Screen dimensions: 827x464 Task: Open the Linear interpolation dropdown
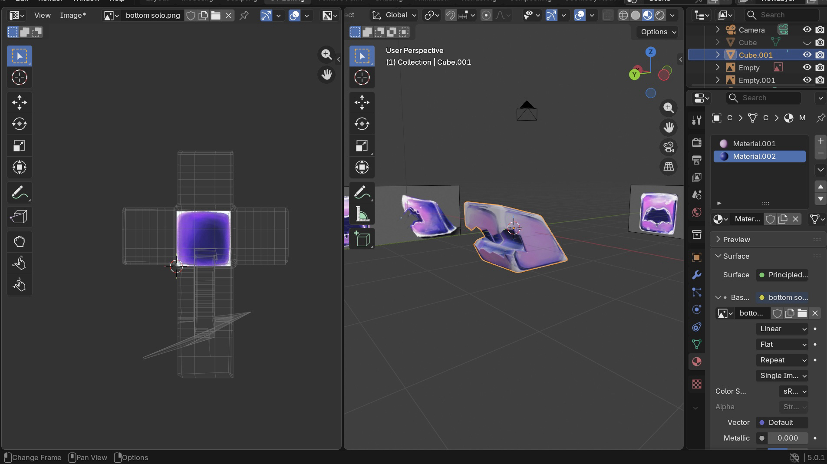(x=782, y=329)
